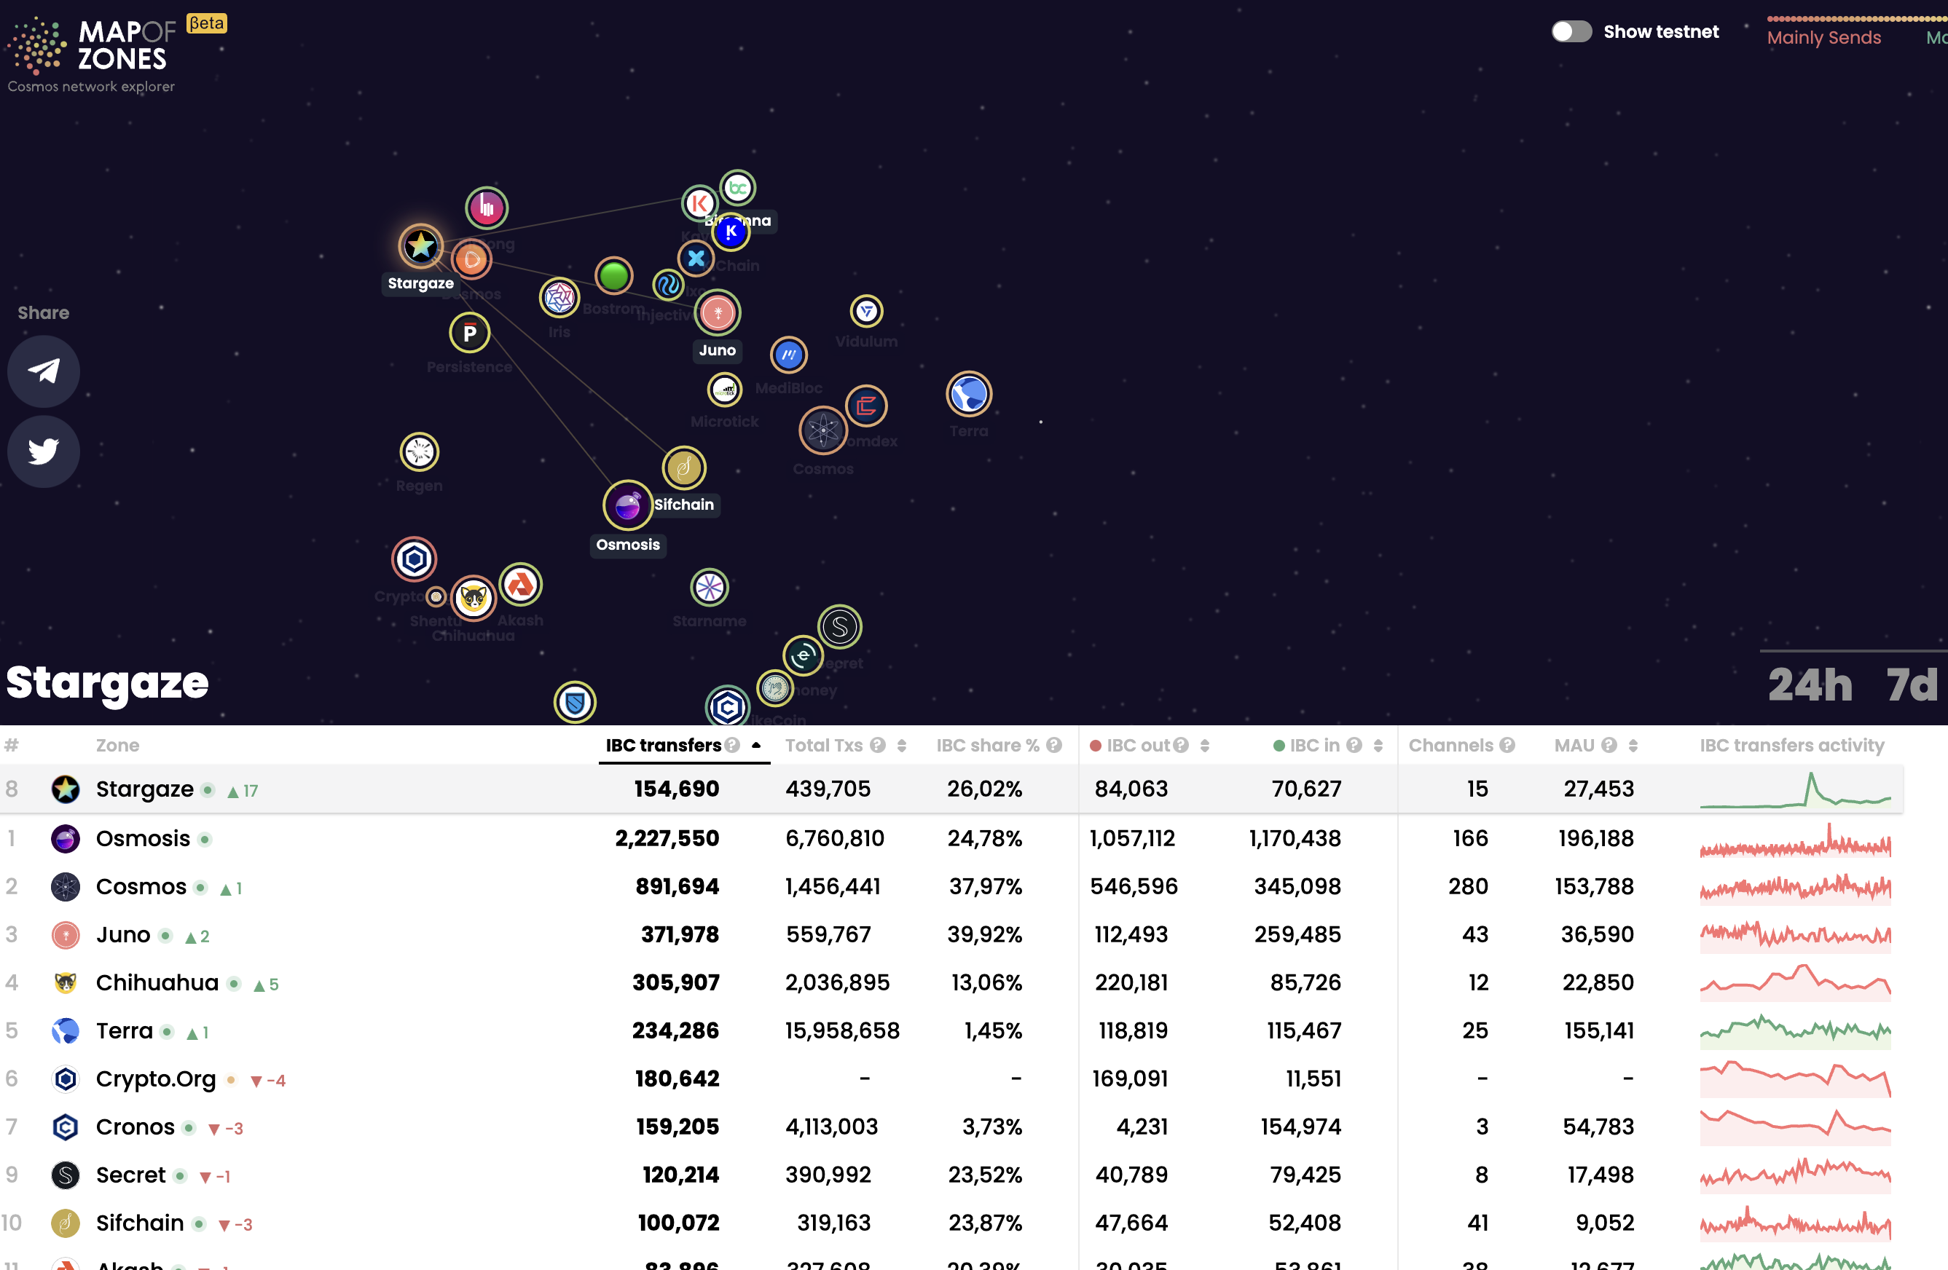Open the Cosmos zone row

click(141, 887)
